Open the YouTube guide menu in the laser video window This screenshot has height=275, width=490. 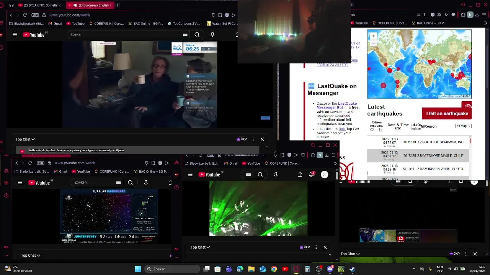(x=190, y=175)
